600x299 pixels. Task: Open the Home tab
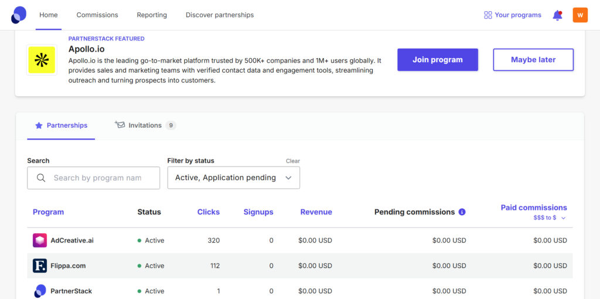coord(49,15)
